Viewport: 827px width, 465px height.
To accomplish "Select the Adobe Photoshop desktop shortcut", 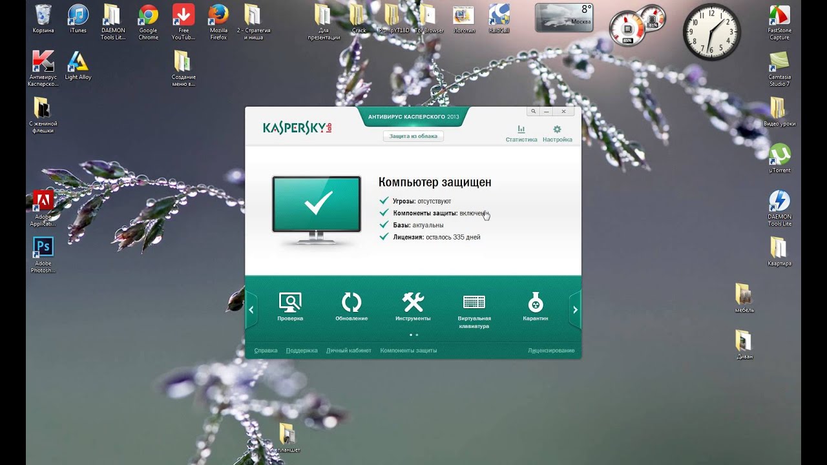I will [x=43, y=256].
